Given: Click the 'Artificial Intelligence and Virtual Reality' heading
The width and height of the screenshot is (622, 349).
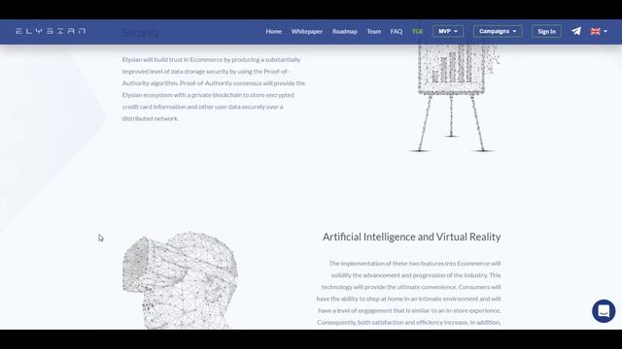Looking at the screenshot, I should coord(411,237).
